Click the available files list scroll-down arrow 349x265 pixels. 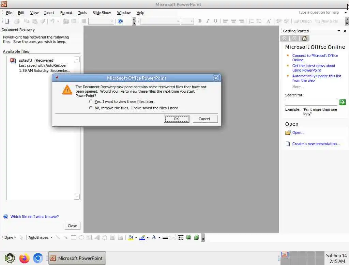(77, 197)
